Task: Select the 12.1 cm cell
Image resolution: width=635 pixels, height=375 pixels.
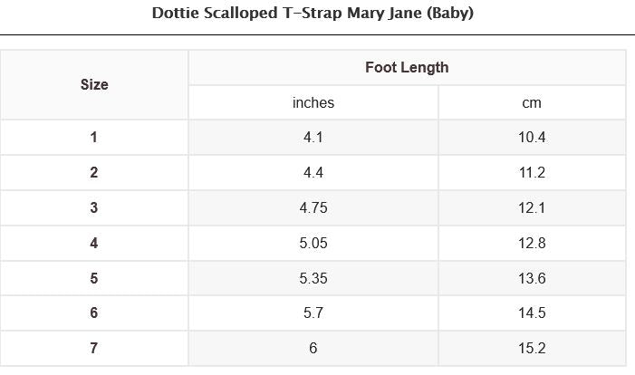Action: (x=532, y=207)
